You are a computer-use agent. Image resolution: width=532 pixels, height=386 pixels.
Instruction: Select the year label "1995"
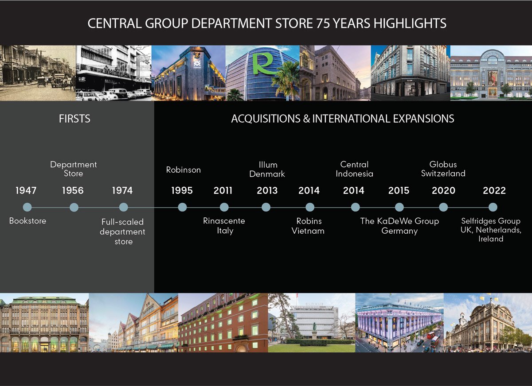(x=182, y=191)
